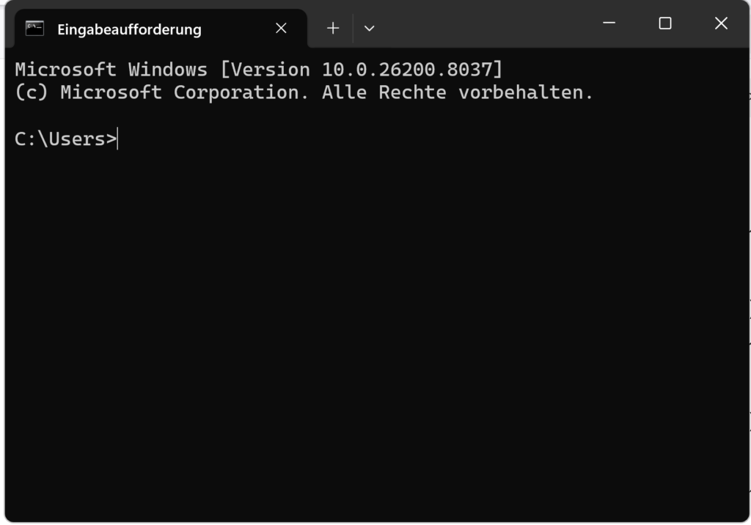Expand the new tab profile dropdown chevron

[x=370, y=29]
